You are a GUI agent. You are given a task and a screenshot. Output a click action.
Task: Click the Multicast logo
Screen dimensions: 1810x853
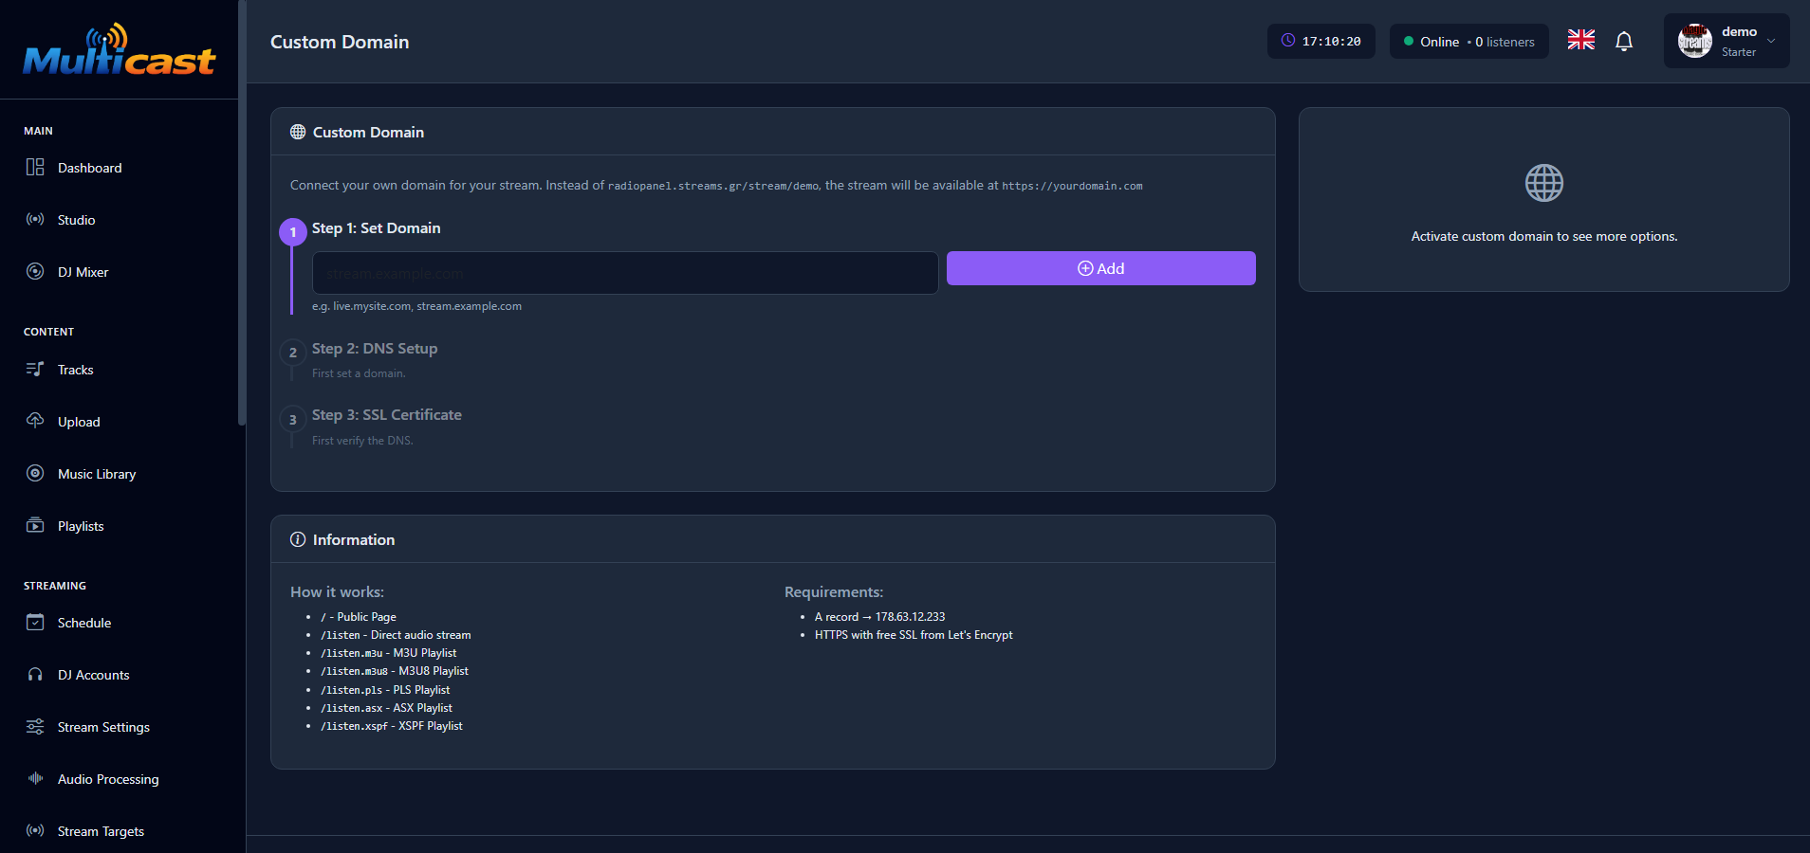[x=119, y=50]
